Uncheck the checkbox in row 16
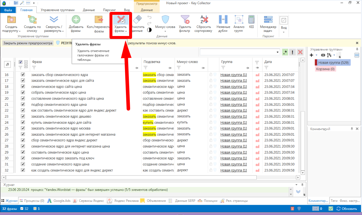The height and width of the screenshot is (215, 362). [23, 75]
